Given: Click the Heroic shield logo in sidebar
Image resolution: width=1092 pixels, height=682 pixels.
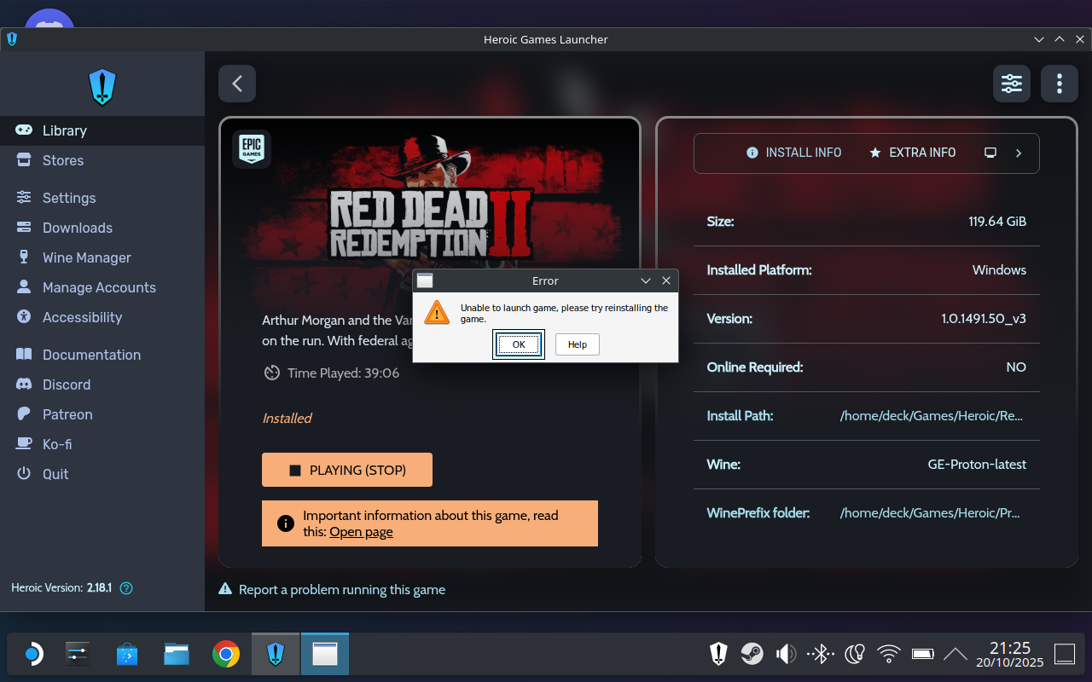Looking at the screenshot, I should [x=102, y=86].
